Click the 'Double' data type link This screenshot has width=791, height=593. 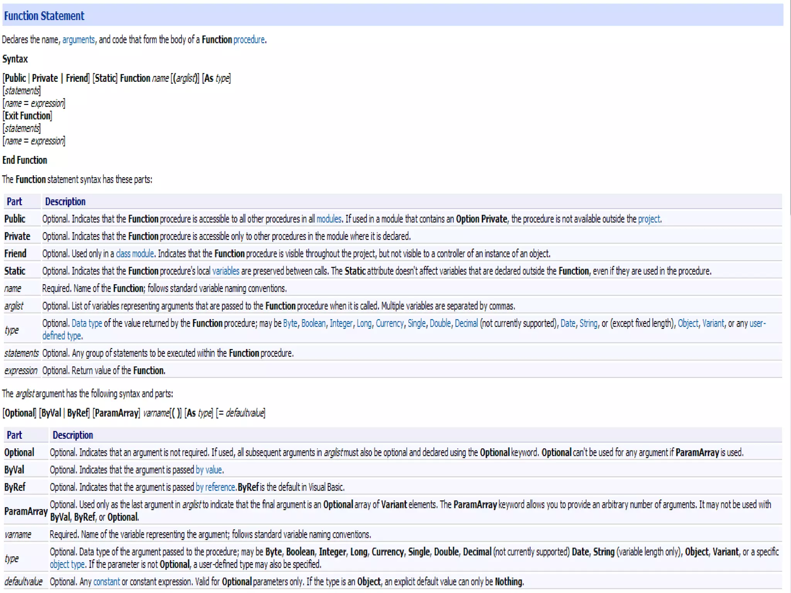tap(440, 323)
